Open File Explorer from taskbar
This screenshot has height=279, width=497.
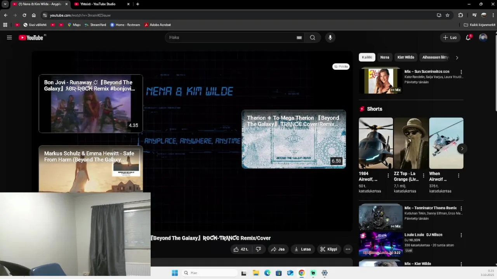(x=256, y=273)
